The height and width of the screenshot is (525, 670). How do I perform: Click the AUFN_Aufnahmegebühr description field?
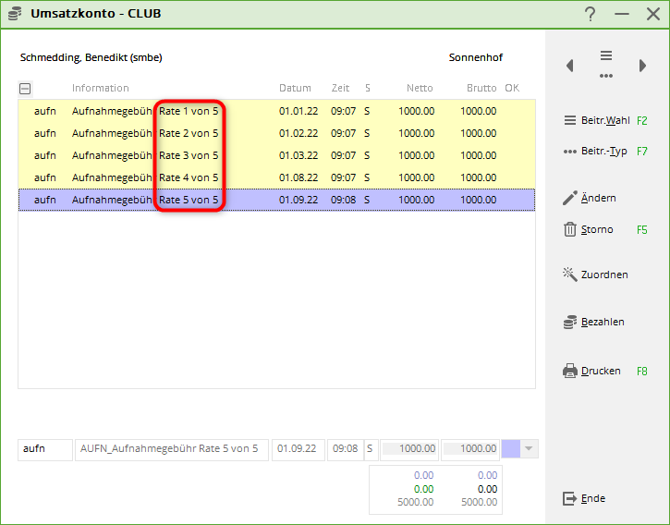[171, 449]
